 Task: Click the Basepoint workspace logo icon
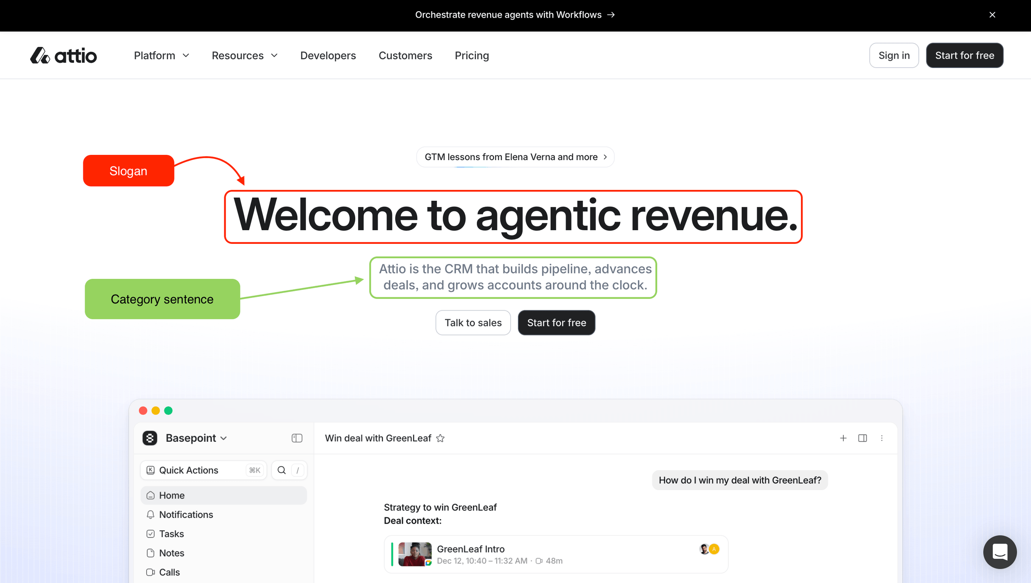pos(150,438)
